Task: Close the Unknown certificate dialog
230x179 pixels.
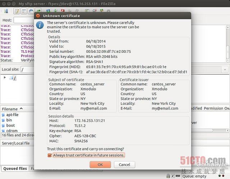Action: pyautogui.click(x=38, y=16)
